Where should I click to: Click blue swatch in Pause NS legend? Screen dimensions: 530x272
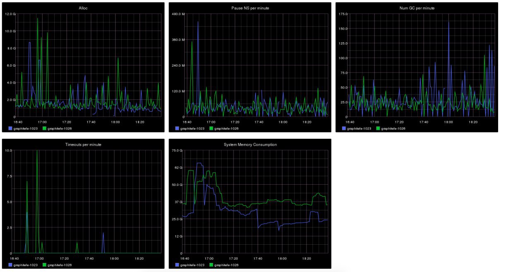(x=177, y=129)
